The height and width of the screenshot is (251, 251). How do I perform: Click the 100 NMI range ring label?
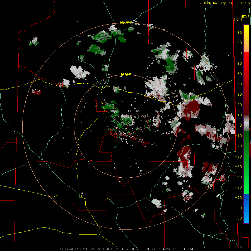tap(125, 23)
